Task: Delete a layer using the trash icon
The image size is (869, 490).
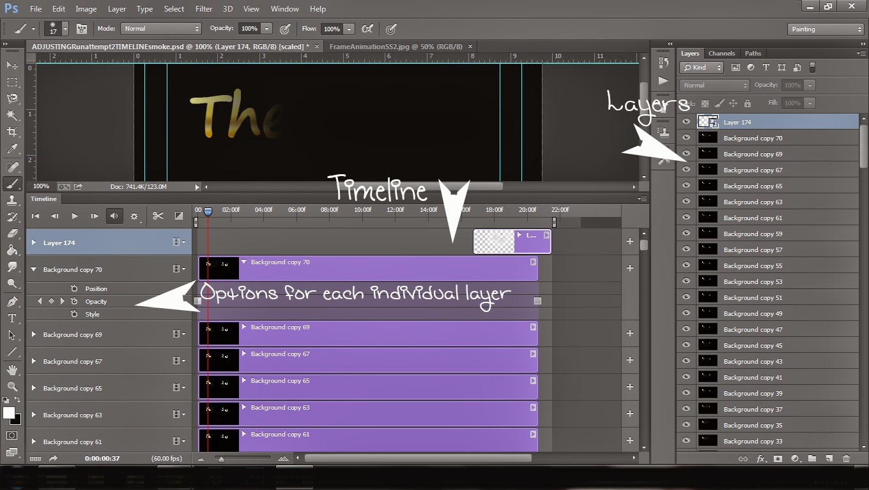Action: point(847,459)
